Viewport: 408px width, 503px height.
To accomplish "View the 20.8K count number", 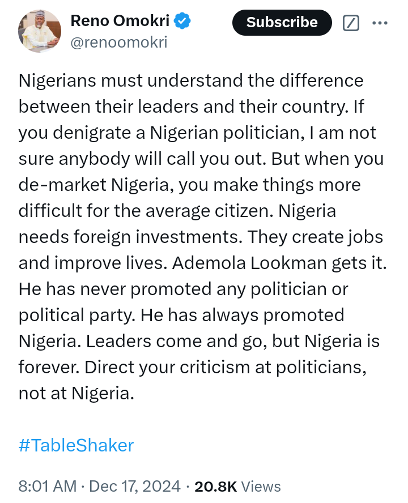I will [x=216, y=487].
